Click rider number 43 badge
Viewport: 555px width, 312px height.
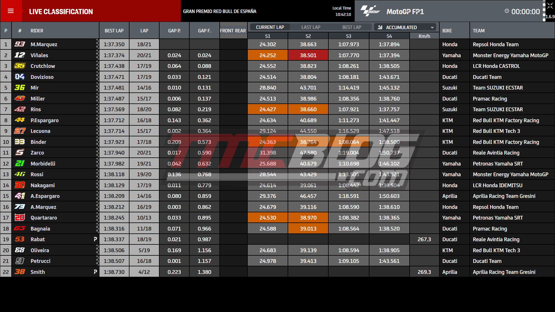pyautogui.click(x=20, y=99)
